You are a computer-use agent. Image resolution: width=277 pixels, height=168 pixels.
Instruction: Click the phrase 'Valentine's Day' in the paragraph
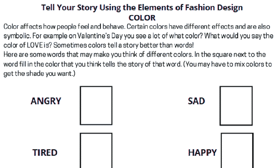[x=100, y=36]
